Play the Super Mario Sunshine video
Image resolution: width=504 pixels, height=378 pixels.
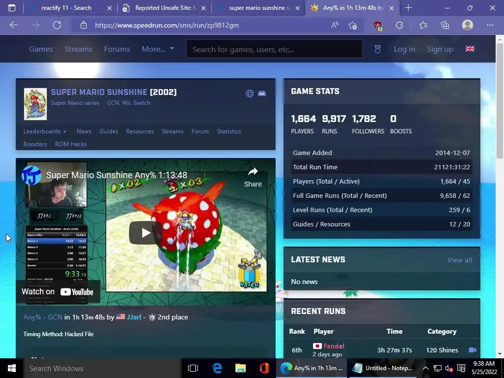(x=145, y=233)
